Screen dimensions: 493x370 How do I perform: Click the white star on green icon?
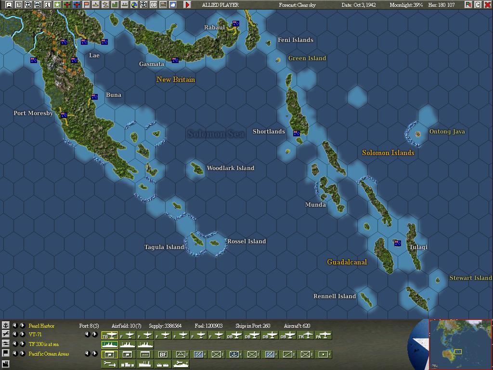57,5
